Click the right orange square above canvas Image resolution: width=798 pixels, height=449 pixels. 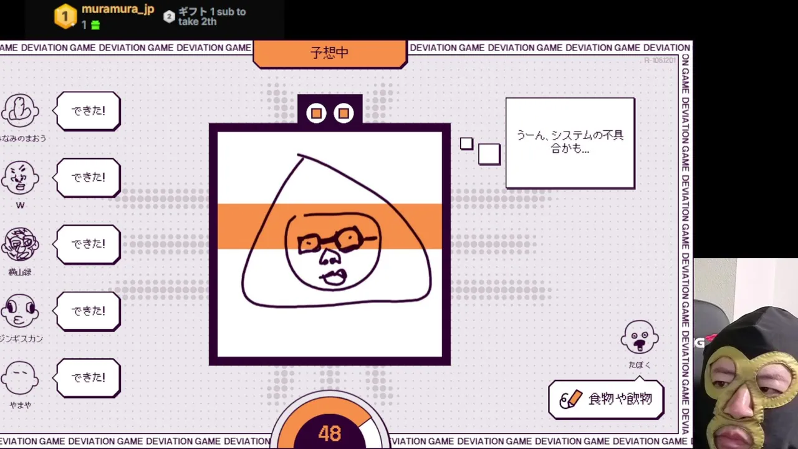pyautogui.click(x=344, y=113)
